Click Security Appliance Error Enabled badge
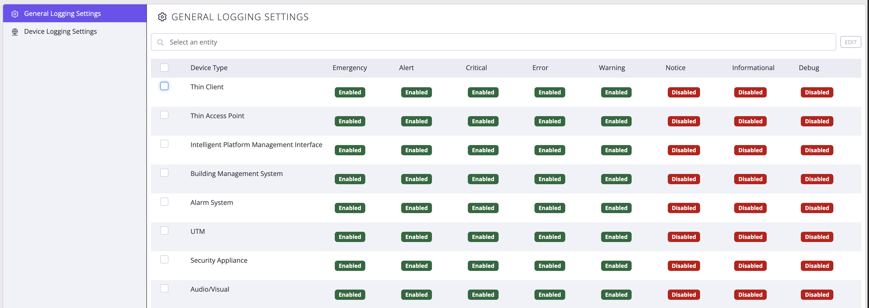The height and width of the screenshot is (308, 869). 550,266
